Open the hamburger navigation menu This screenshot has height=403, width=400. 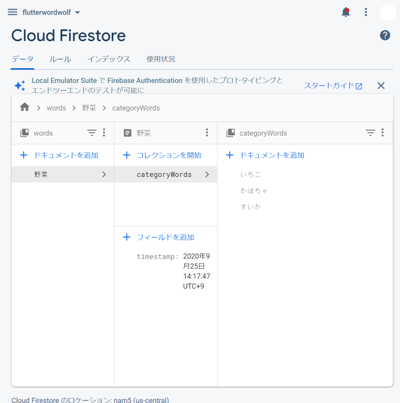[12, 12]
